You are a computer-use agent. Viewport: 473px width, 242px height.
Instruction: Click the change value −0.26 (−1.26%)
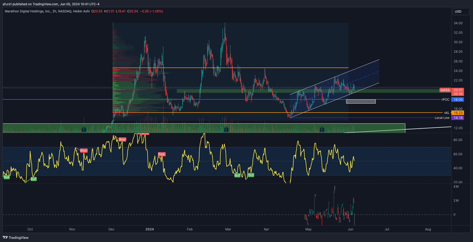coord(151,11)
